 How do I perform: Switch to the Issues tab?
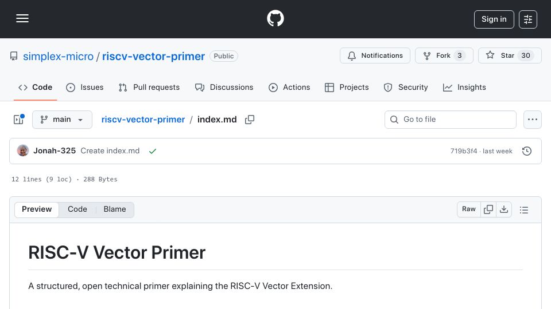[85, 87]
